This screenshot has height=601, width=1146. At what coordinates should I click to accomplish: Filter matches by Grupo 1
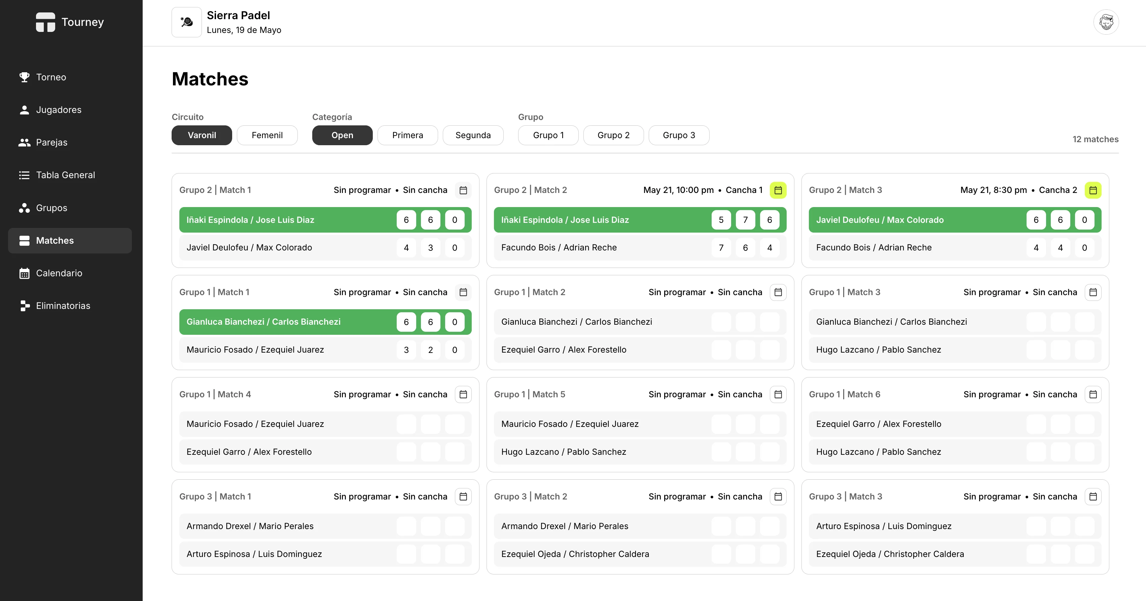click(548, 135)
